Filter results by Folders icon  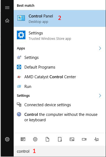(x=60, y=139)
